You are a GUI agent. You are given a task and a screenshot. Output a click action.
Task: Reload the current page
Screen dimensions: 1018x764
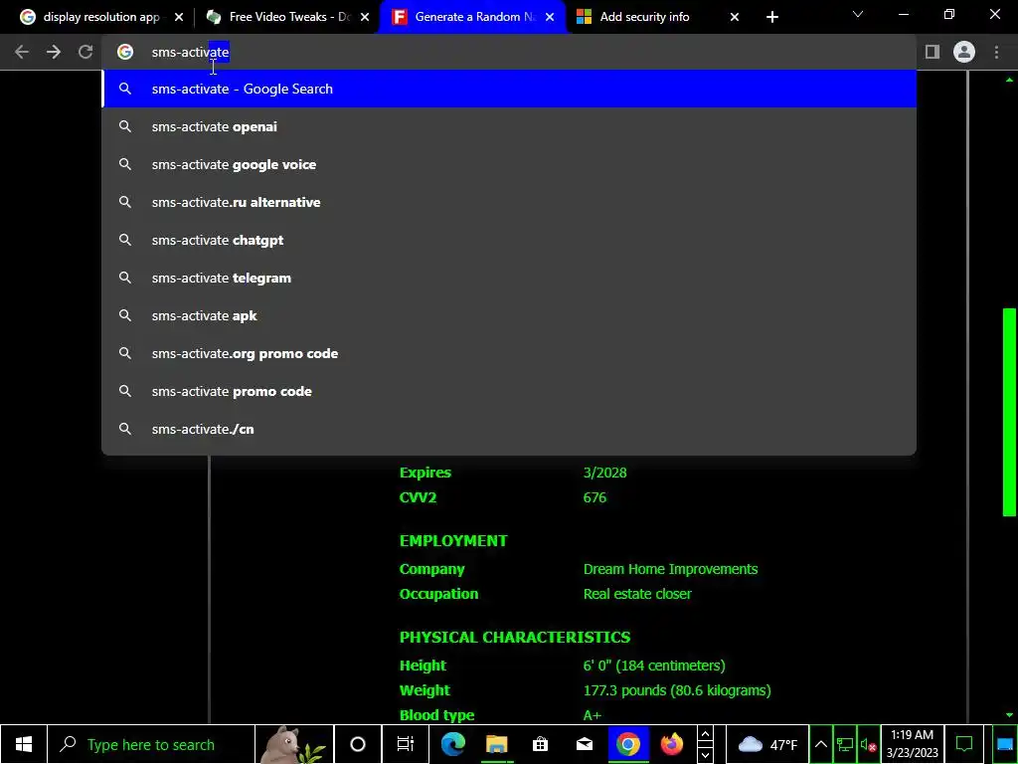(x=85, y=52)
